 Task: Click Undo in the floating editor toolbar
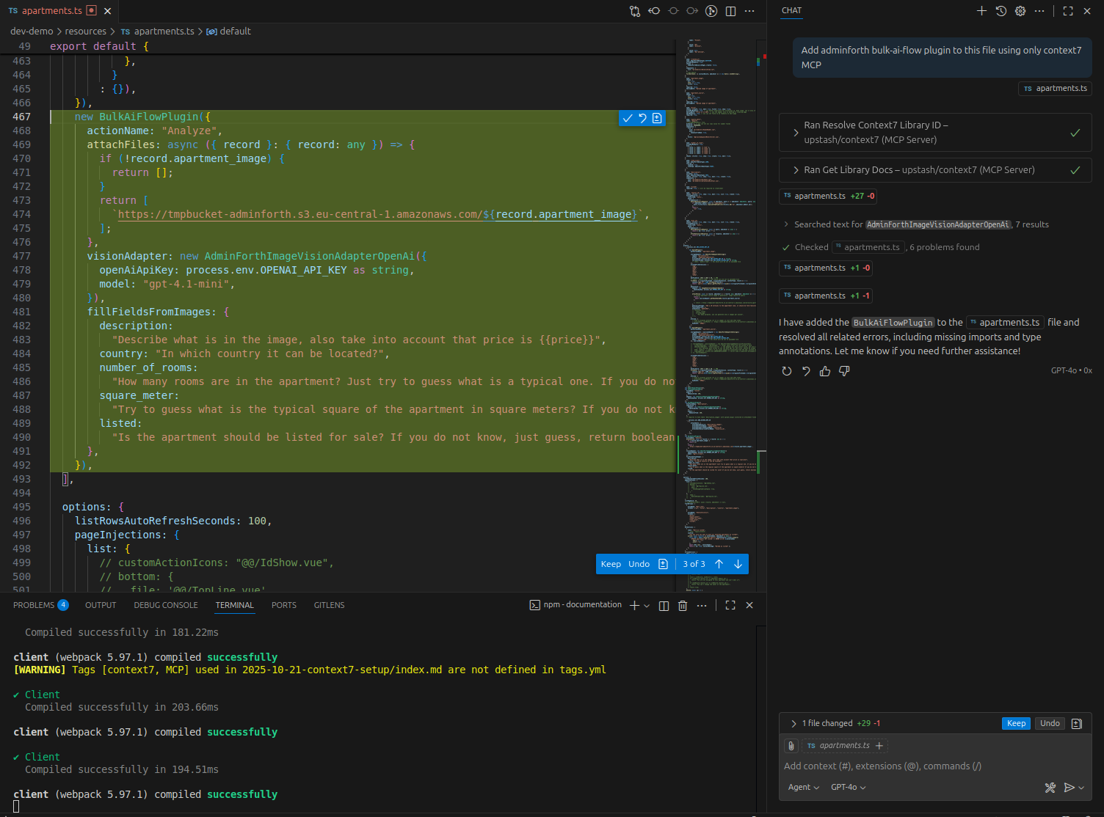tap(639, 564)
